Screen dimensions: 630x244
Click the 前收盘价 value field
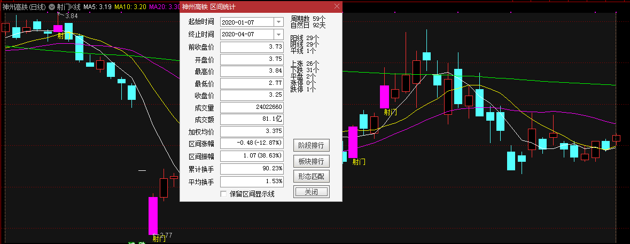252,48
